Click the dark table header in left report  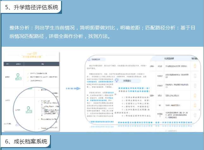pos(32,63)
